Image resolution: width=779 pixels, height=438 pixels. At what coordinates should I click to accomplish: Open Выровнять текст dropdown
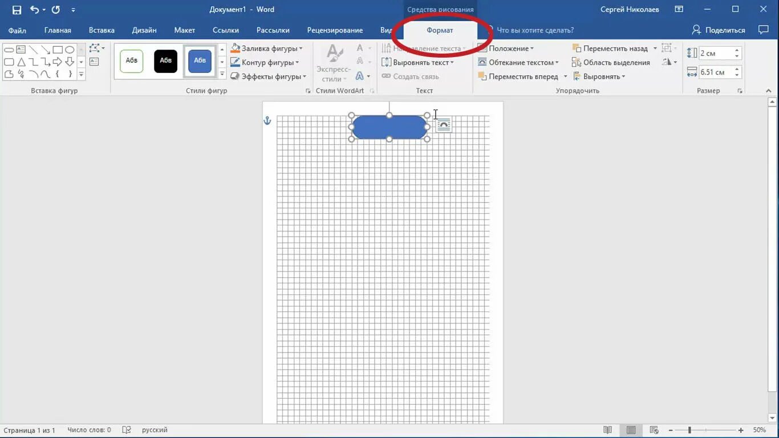click(x=418, y=62)
